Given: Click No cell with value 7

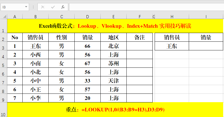Looking at the screenshot, I should [x=15, y=98].
